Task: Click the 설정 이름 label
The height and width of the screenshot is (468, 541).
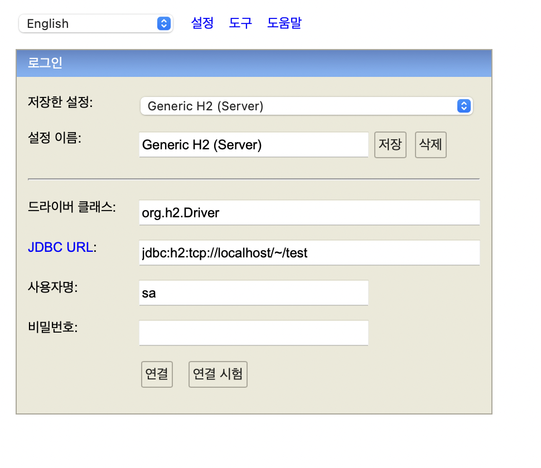Action: (55, 138)
